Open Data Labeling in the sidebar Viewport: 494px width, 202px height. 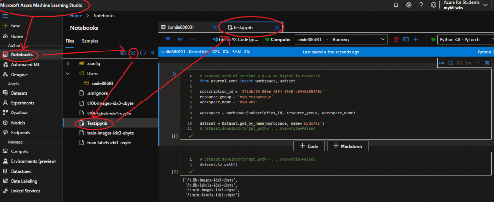(20, 181)
